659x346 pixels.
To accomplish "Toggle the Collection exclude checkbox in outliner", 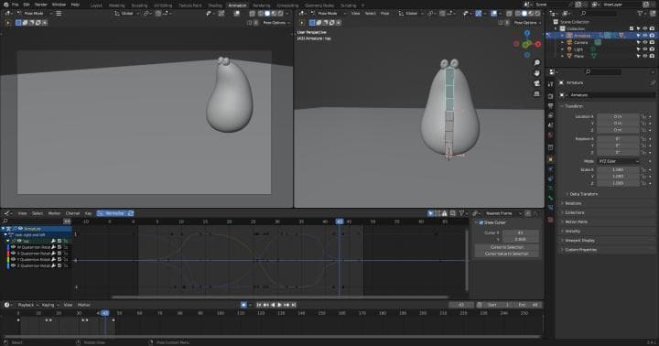I will [632, 28].
